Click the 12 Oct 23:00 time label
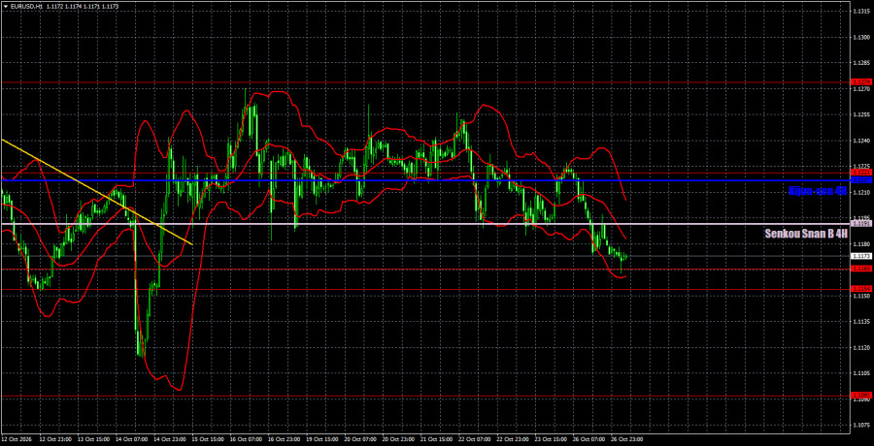 (x=54, y=439)
